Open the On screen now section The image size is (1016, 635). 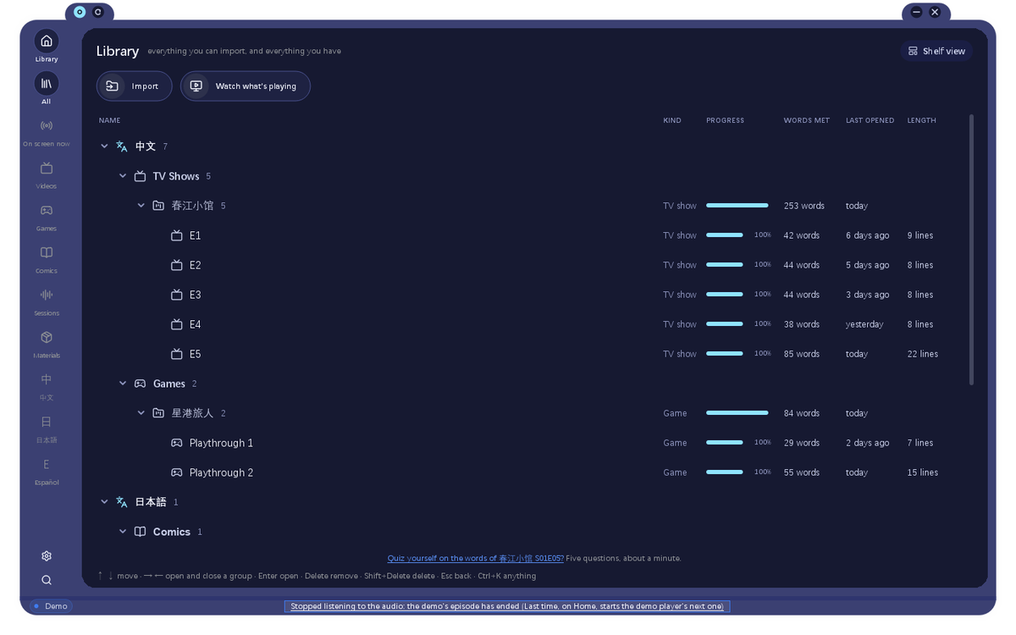pyautogui.click(x=47, y=132)
